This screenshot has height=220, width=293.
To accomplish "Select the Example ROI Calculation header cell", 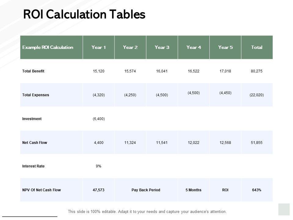I will tap(48, 47).
